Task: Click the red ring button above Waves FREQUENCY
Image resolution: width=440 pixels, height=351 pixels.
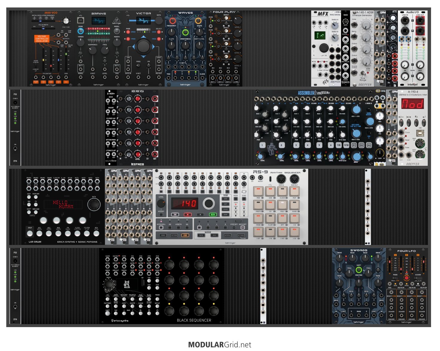Action: [172, 21]
